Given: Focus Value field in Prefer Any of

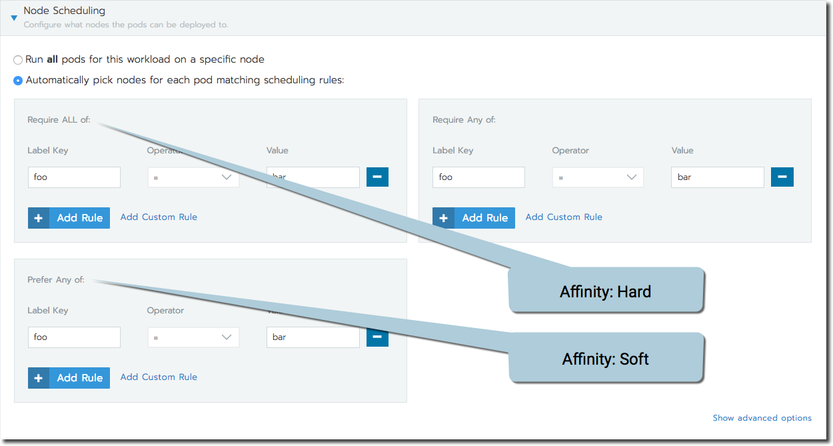Looking at the screenshot, I should pos(313,337).
